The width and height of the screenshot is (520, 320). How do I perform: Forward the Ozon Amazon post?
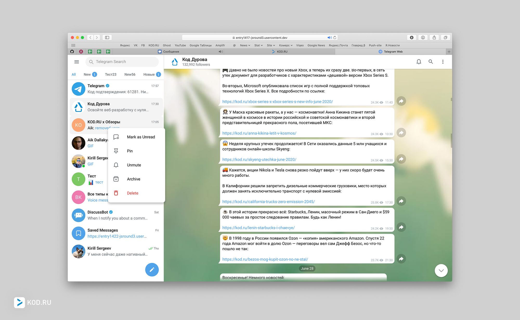[x=401, y=259]
